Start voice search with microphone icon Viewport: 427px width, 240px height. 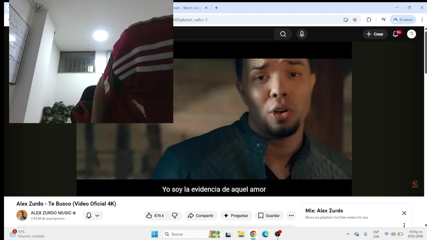[x=302, y=34]
